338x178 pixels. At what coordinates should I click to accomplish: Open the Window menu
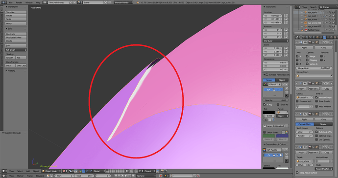[29, 2]
